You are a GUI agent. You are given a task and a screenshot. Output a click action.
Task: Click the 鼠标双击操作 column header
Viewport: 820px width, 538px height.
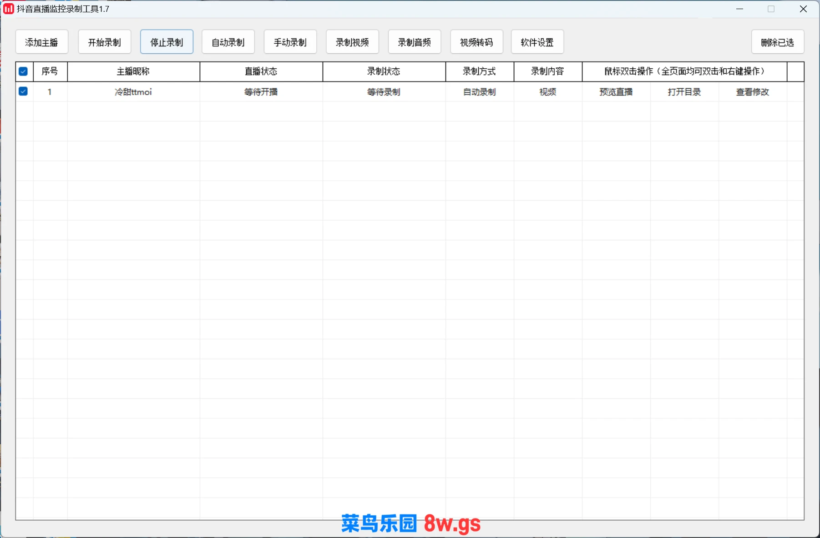point(684,71)
